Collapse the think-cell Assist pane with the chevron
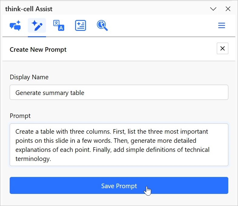 tap(213, 9)
